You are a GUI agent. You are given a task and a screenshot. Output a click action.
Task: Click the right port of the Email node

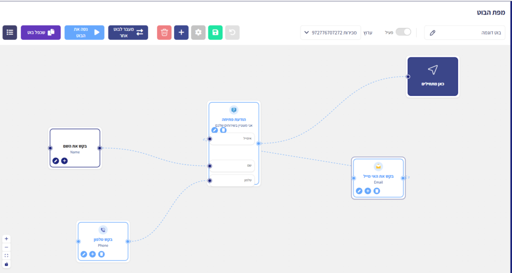(x=403, y=178)
